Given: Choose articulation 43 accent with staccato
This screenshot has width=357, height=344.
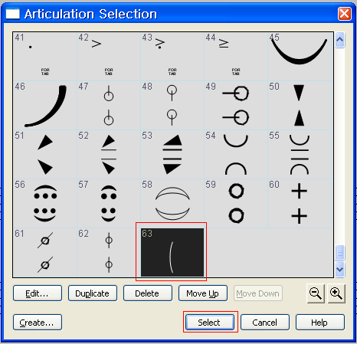Looking at the screenshot, I should tap(172, 57).
